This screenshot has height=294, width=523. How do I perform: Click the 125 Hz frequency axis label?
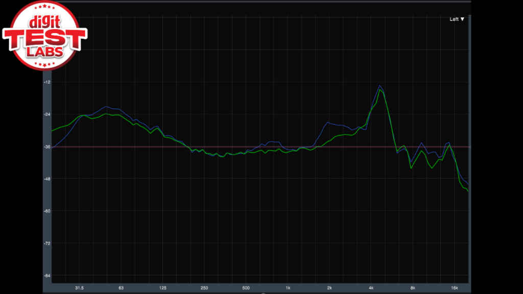click(163, 288)
